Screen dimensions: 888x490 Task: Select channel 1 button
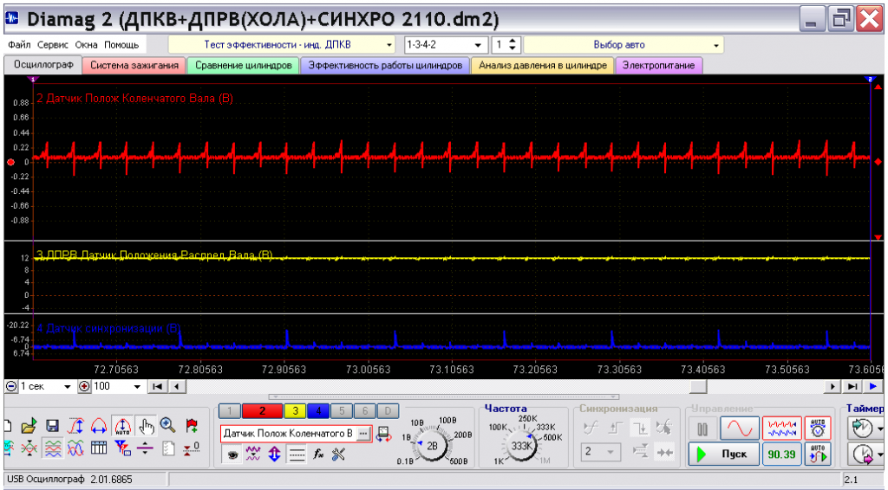click(x=229, y=411)
